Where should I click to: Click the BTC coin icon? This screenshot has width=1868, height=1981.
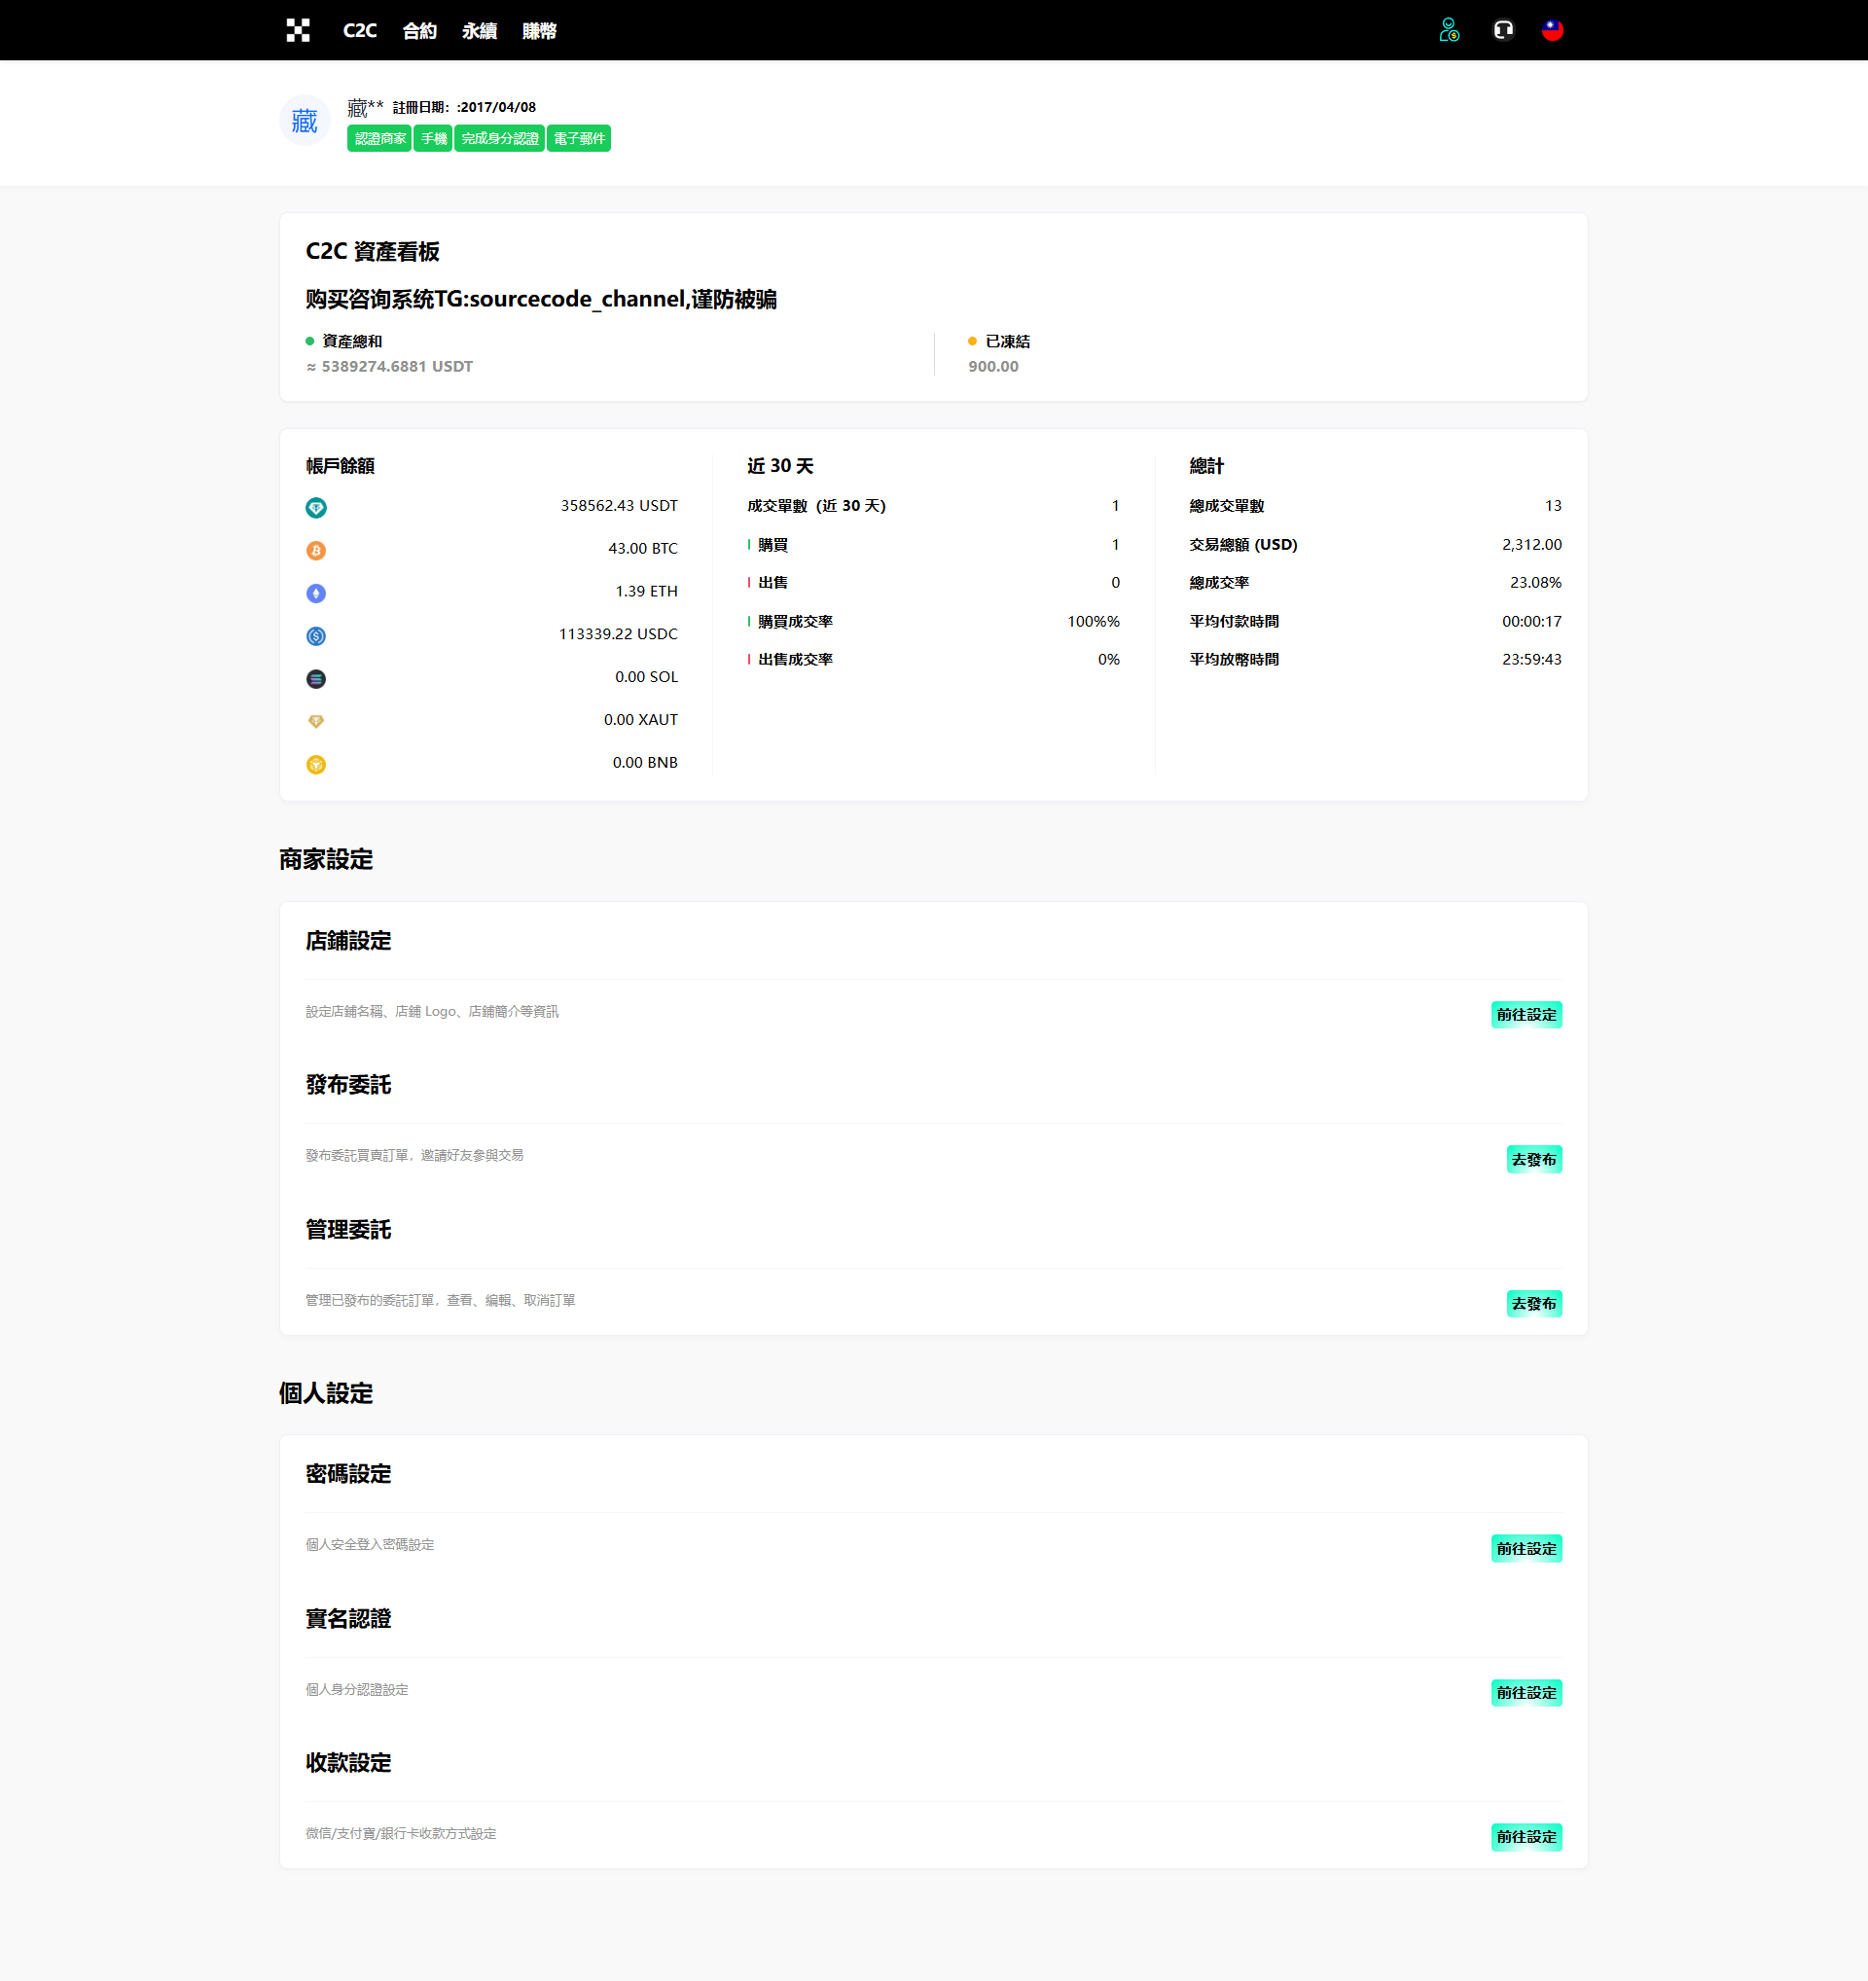pyautogui.click(x=316, y=551)
